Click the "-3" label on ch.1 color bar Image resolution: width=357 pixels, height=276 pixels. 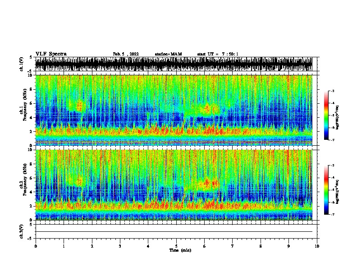click(x=332, y=91)
